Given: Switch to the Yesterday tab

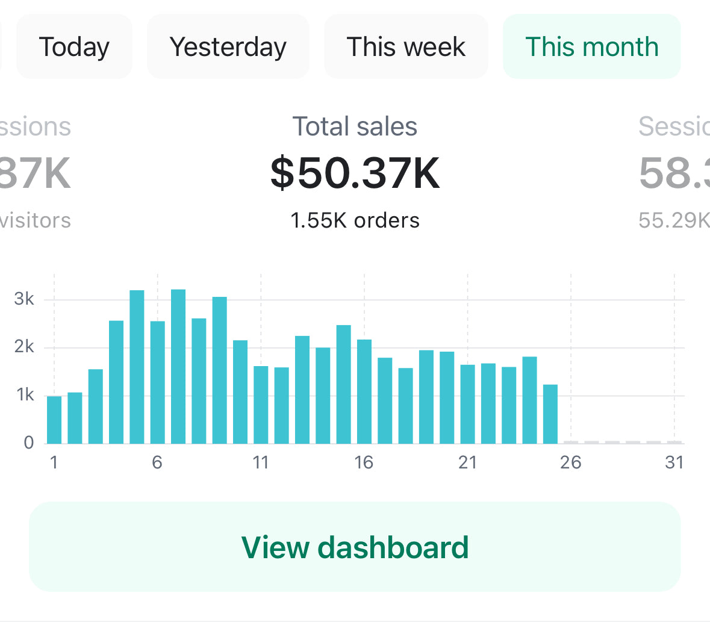Looking at the screenshot, I should (x=228, y=47).
